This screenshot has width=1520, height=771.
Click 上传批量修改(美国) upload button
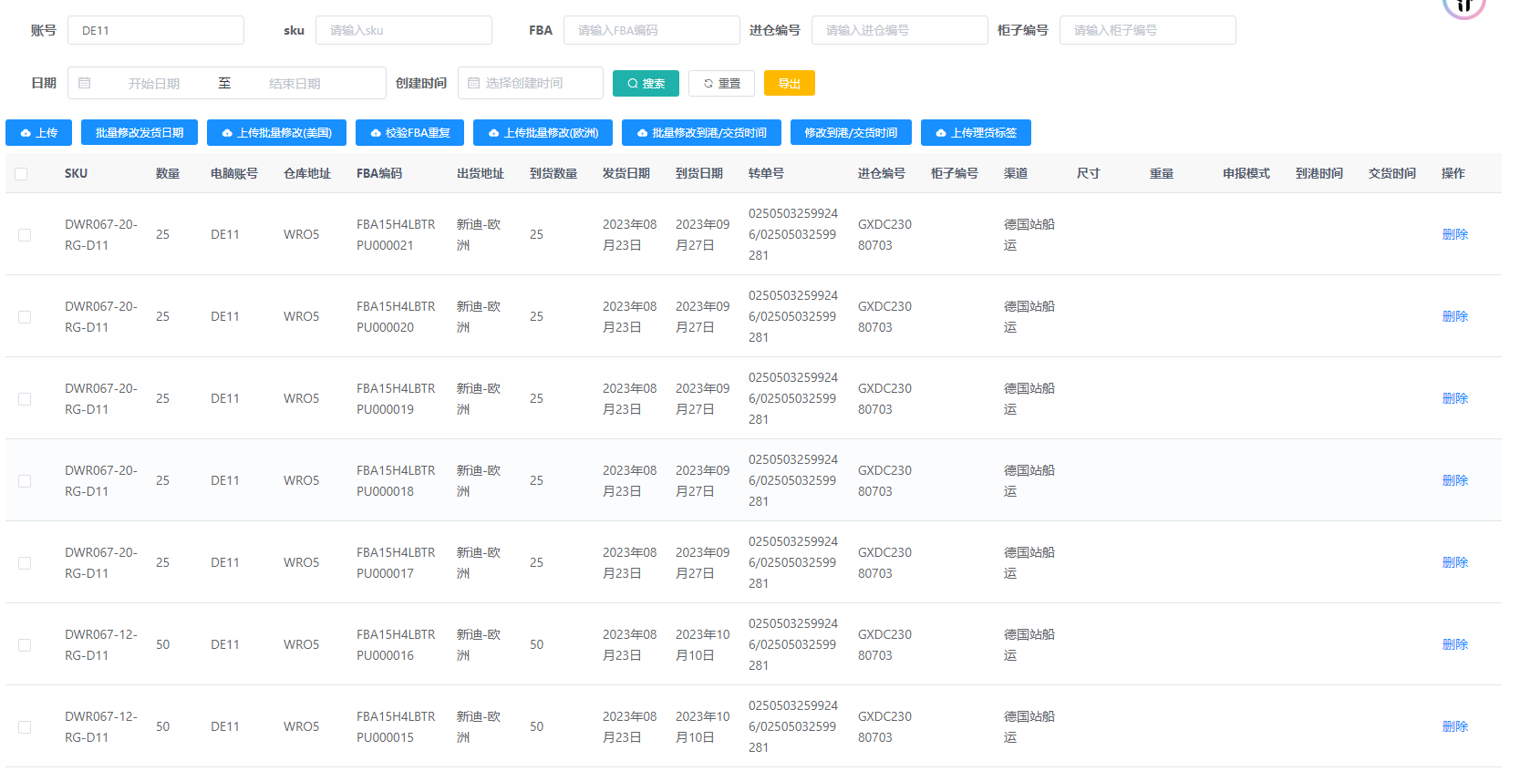pos(276,133)
